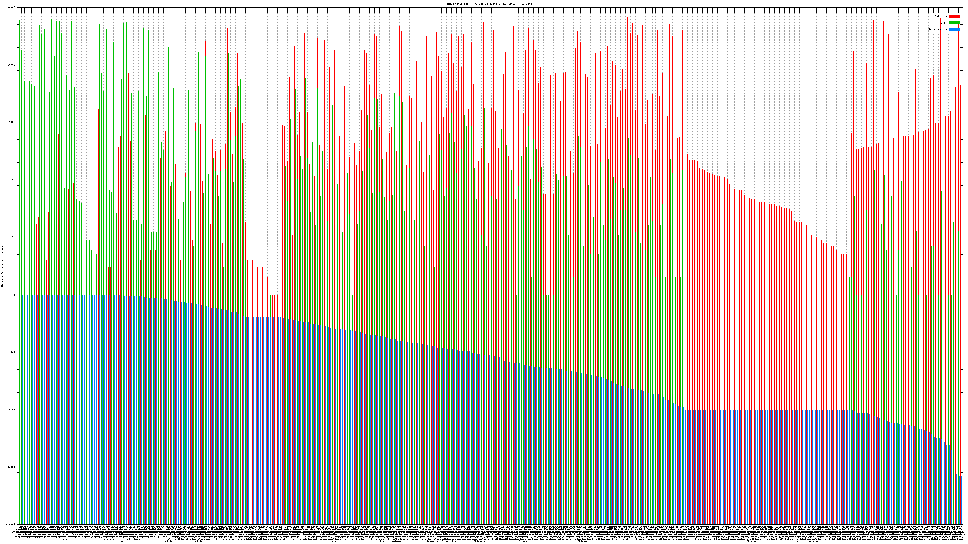Click the '6 hops' x-axis label
Screen dimensions: 968x544
coord(813,541)
